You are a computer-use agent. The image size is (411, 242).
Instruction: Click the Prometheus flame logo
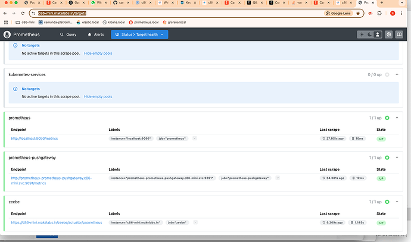pos(7,34)
